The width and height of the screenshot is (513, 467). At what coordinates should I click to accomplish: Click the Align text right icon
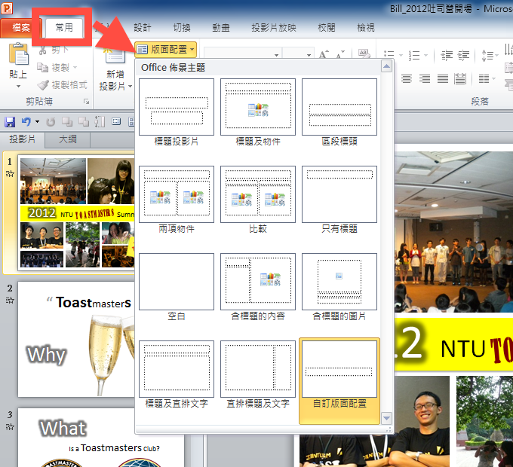(425, 78)
